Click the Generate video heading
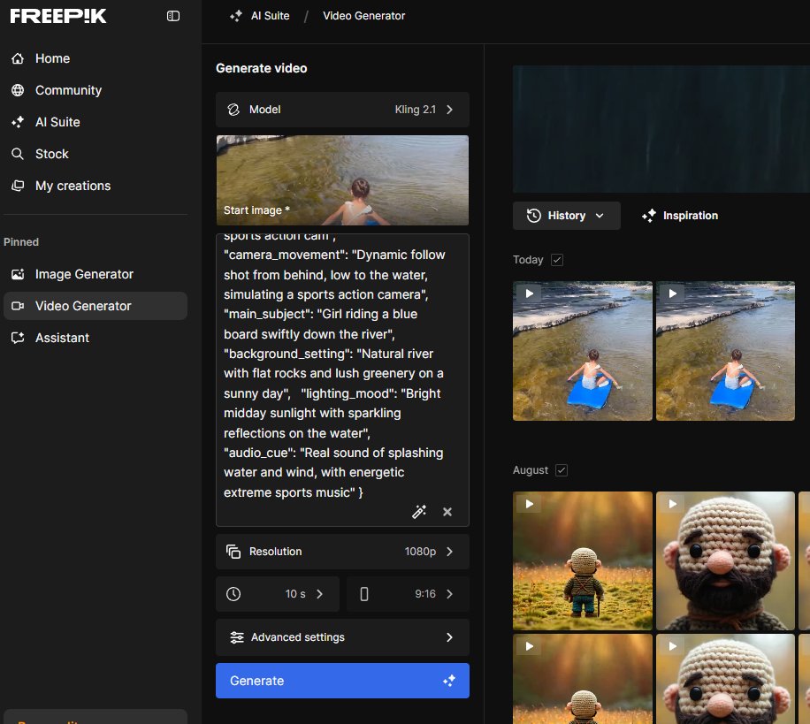The image size is (810, 724). coord(262,68)
